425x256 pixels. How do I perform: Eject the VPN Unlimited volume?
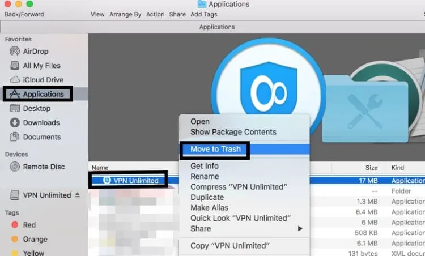(x=78, y=195)
